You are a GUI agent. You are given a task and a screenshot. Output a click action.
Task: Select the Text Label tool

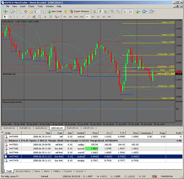pyautogui.click(x=51, y=17)
